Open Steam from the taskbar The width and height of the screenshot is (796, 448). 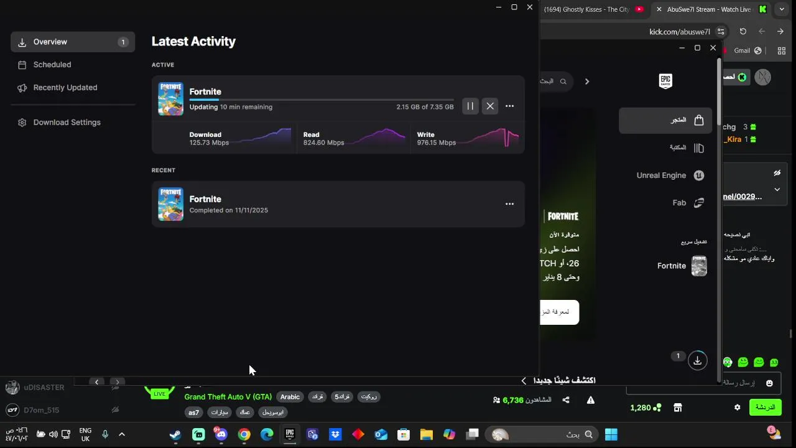[x=175, y=434]
